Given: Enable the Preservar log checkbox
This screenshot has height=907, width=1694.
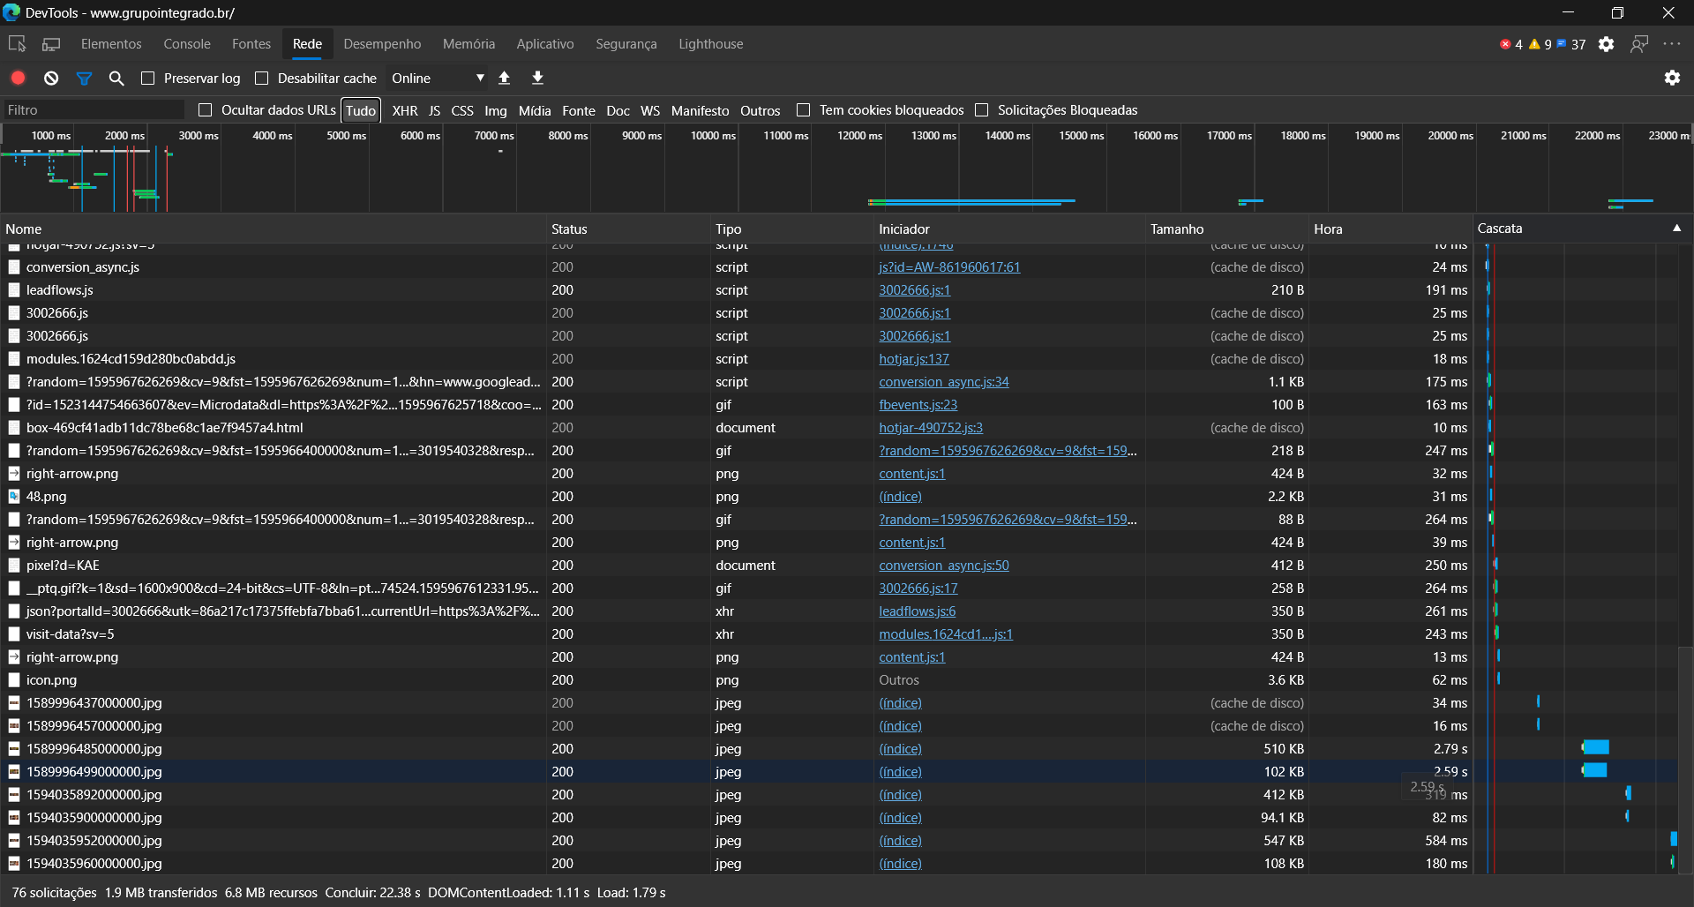Looking at the screenshot, I should [148, 79].
